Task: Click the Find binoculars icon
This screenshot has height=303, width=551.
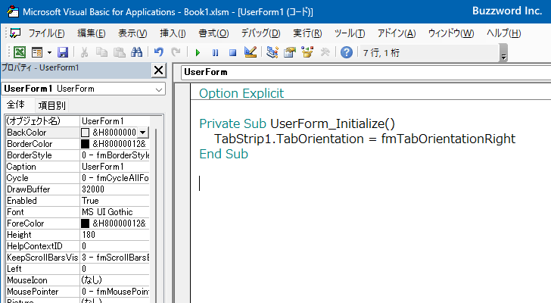Action: pos(137,52)
